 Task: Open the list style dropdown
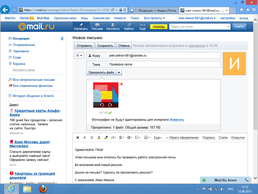click(x=138, y=138)
